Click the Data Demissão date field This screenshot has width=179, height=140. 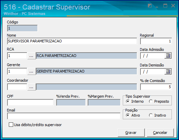(152, 72)
